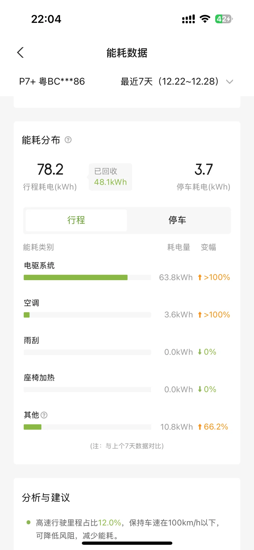This screenshot has width=254, height=550.
Task: Tap the 3.7 停车耗电 value
Action: point(204,169)
